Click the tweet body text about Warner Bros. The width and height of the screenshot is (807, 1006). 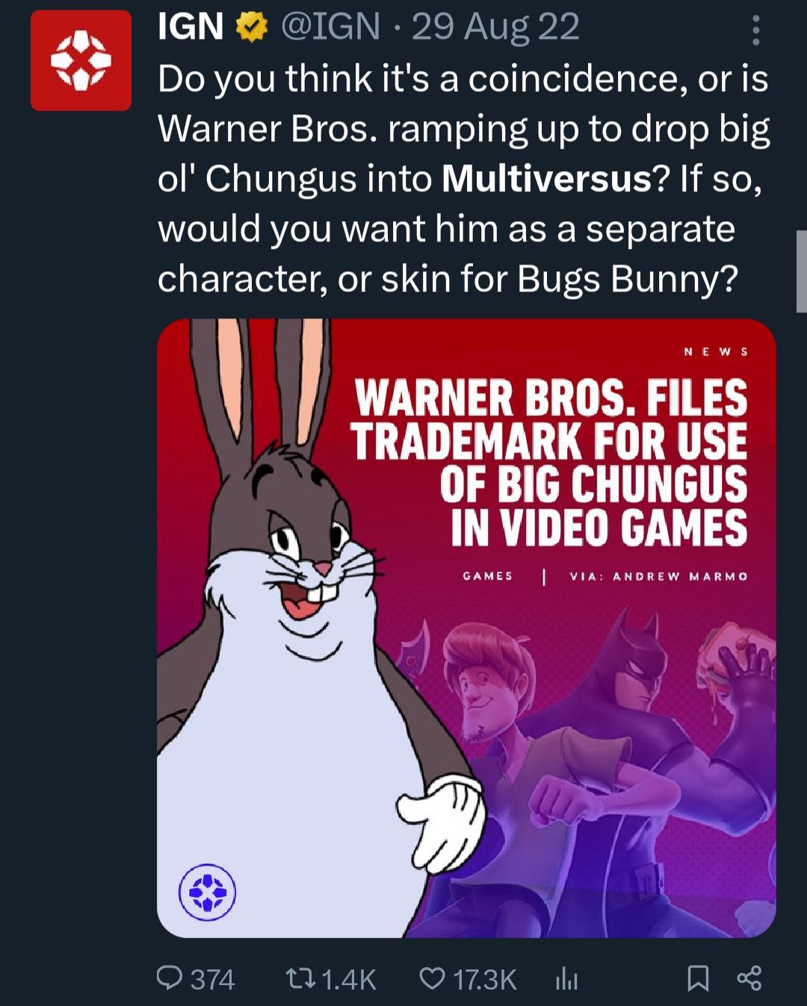pos(463,179)
